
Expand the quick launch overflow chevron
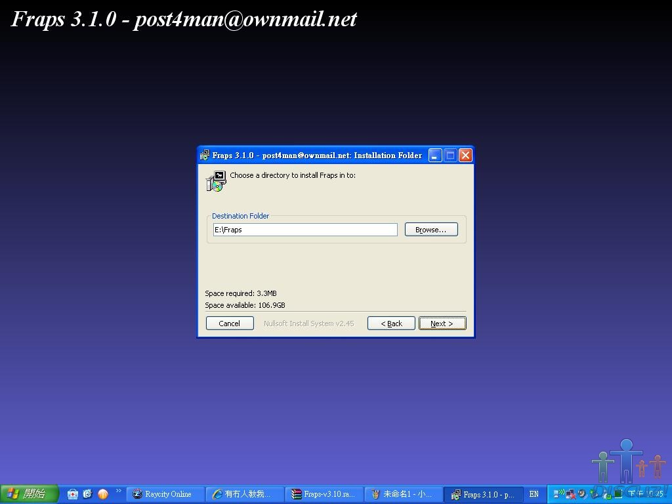coord(119,491)
